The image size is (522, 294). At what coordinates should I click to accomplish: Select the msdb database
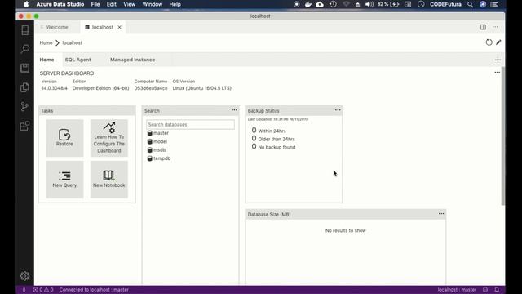point(157,150)
